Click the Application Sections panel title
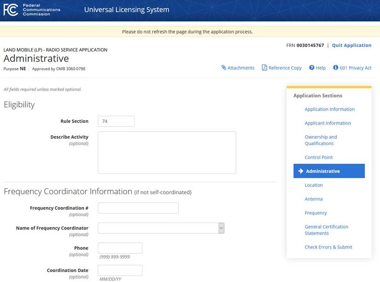380x282 pixels. click(x=318, y=96)
